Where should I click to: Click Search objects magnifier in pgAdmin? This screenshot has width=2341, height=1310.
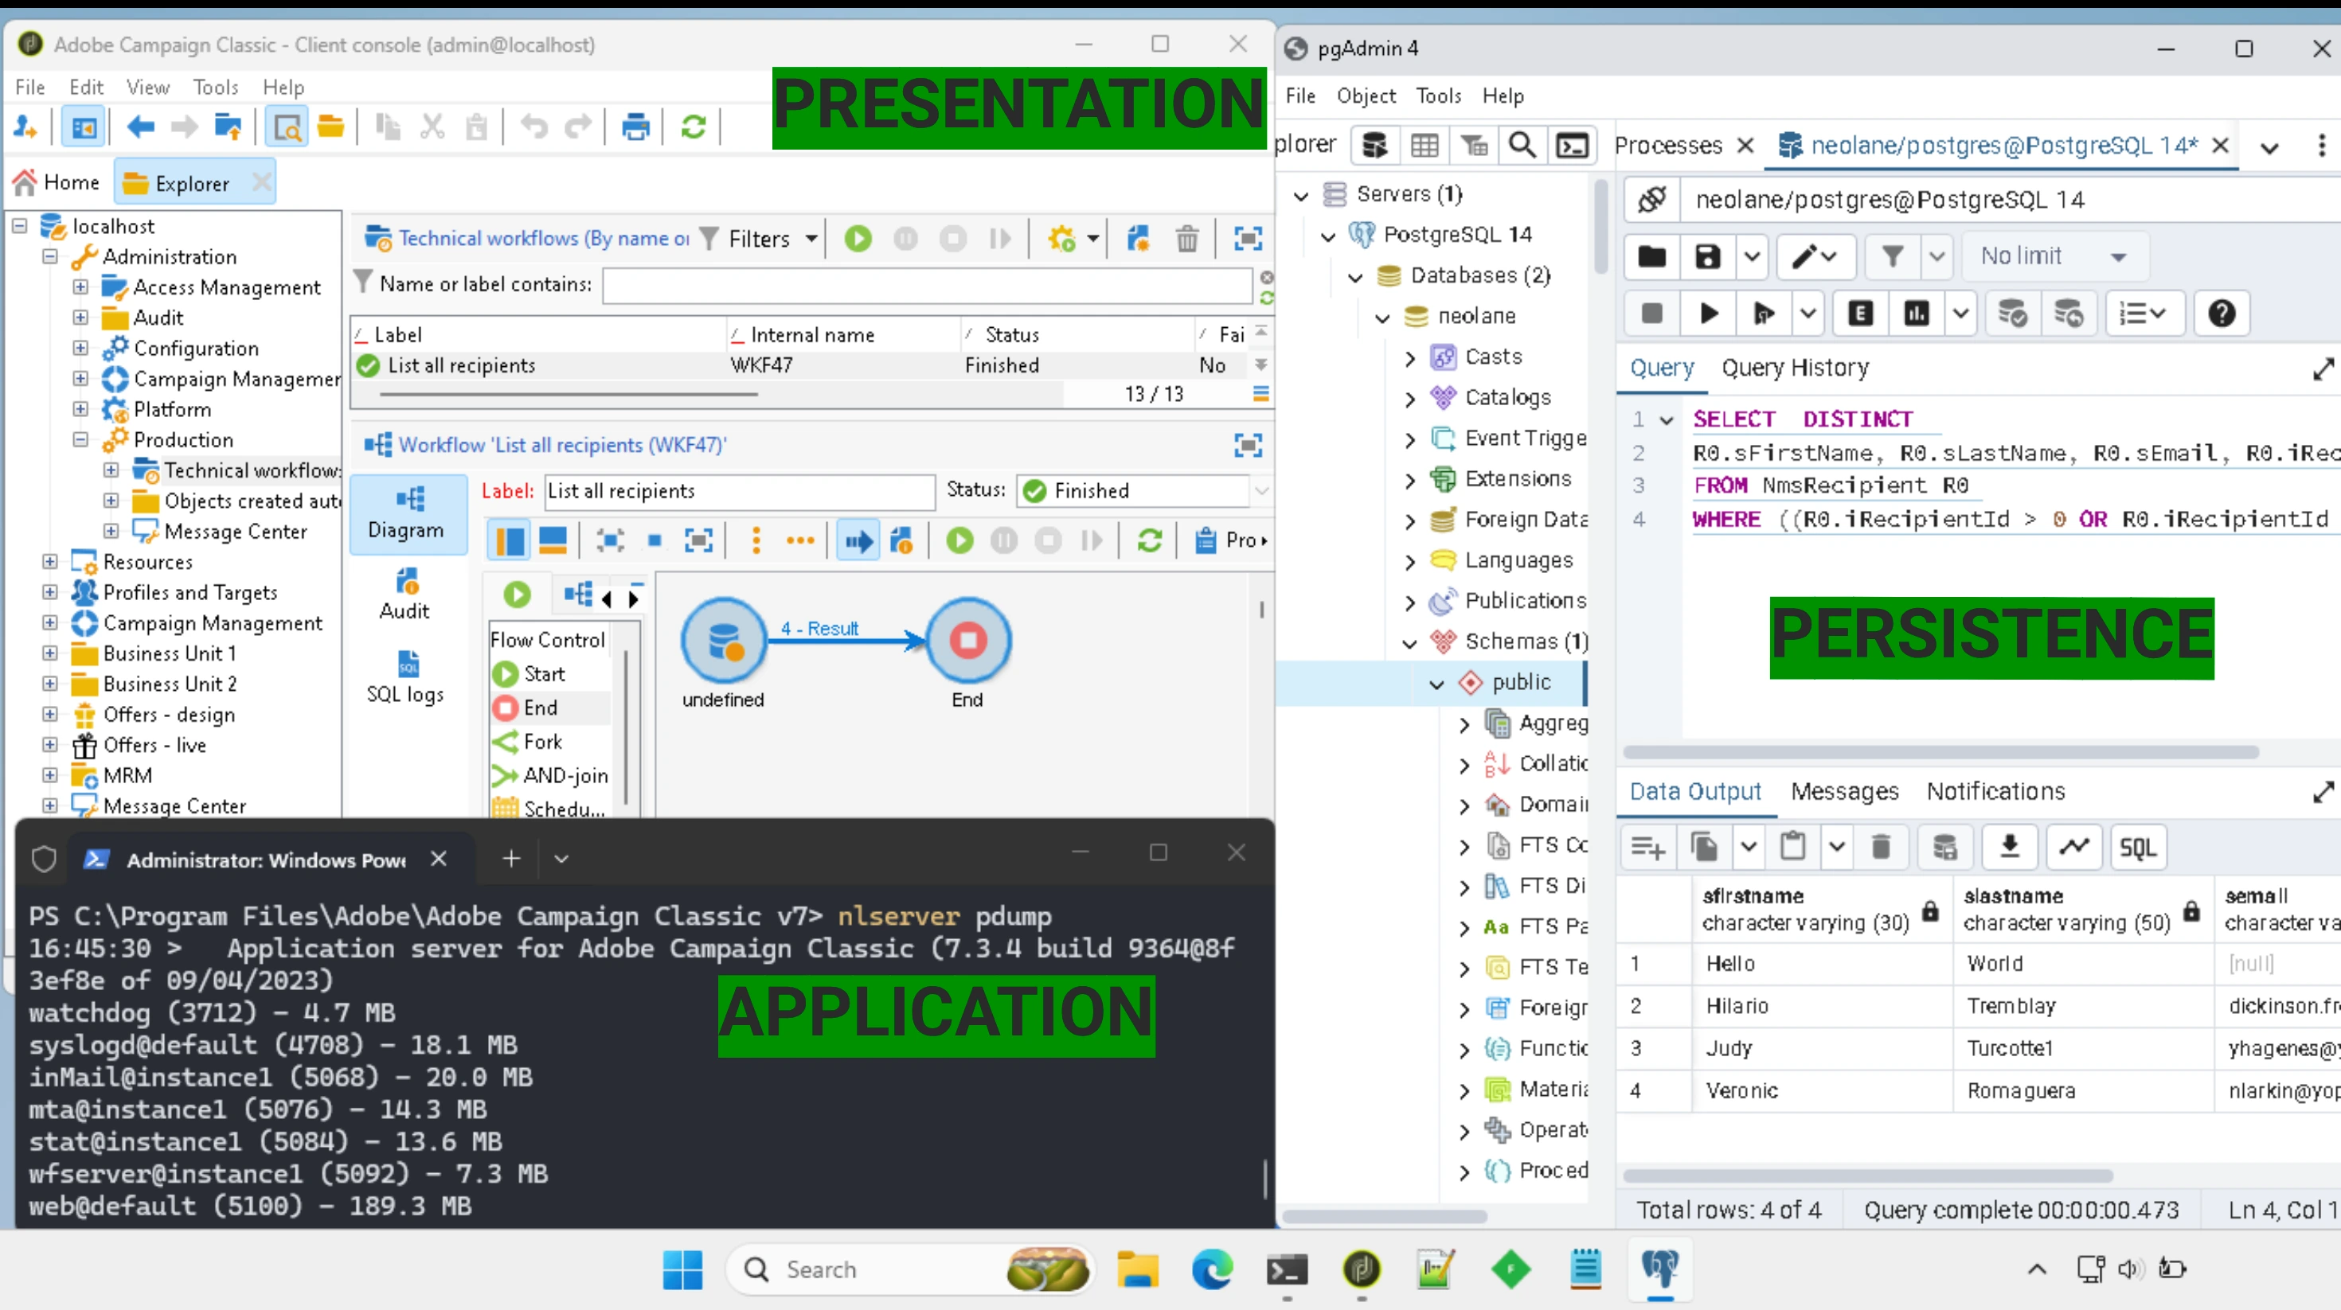pos(1522,146)
